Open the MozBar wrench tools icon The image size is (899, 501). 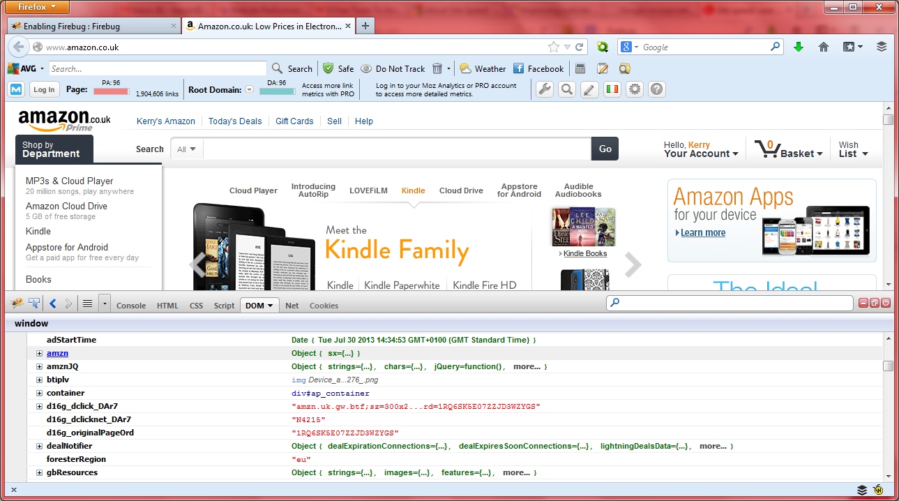[x=544, y=89]
